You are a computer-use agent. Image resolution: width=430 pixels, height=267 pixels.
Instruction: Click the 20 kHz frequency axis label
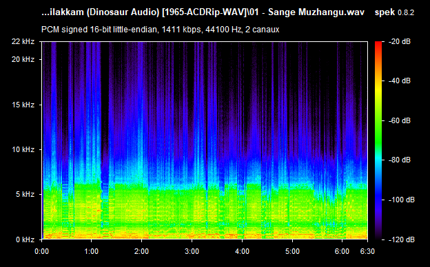23,59
